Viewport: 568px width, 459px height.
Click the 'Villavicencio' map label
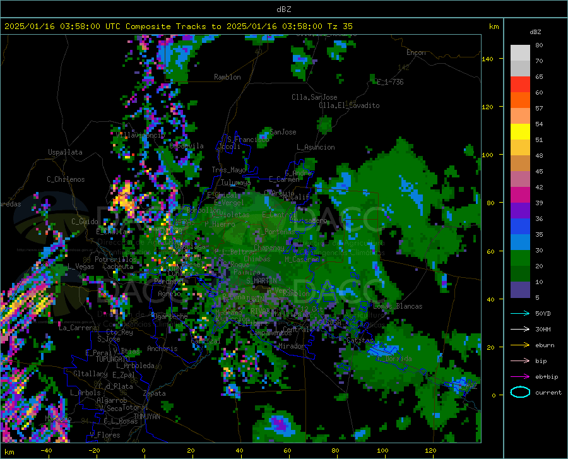[x=141, y=135]
